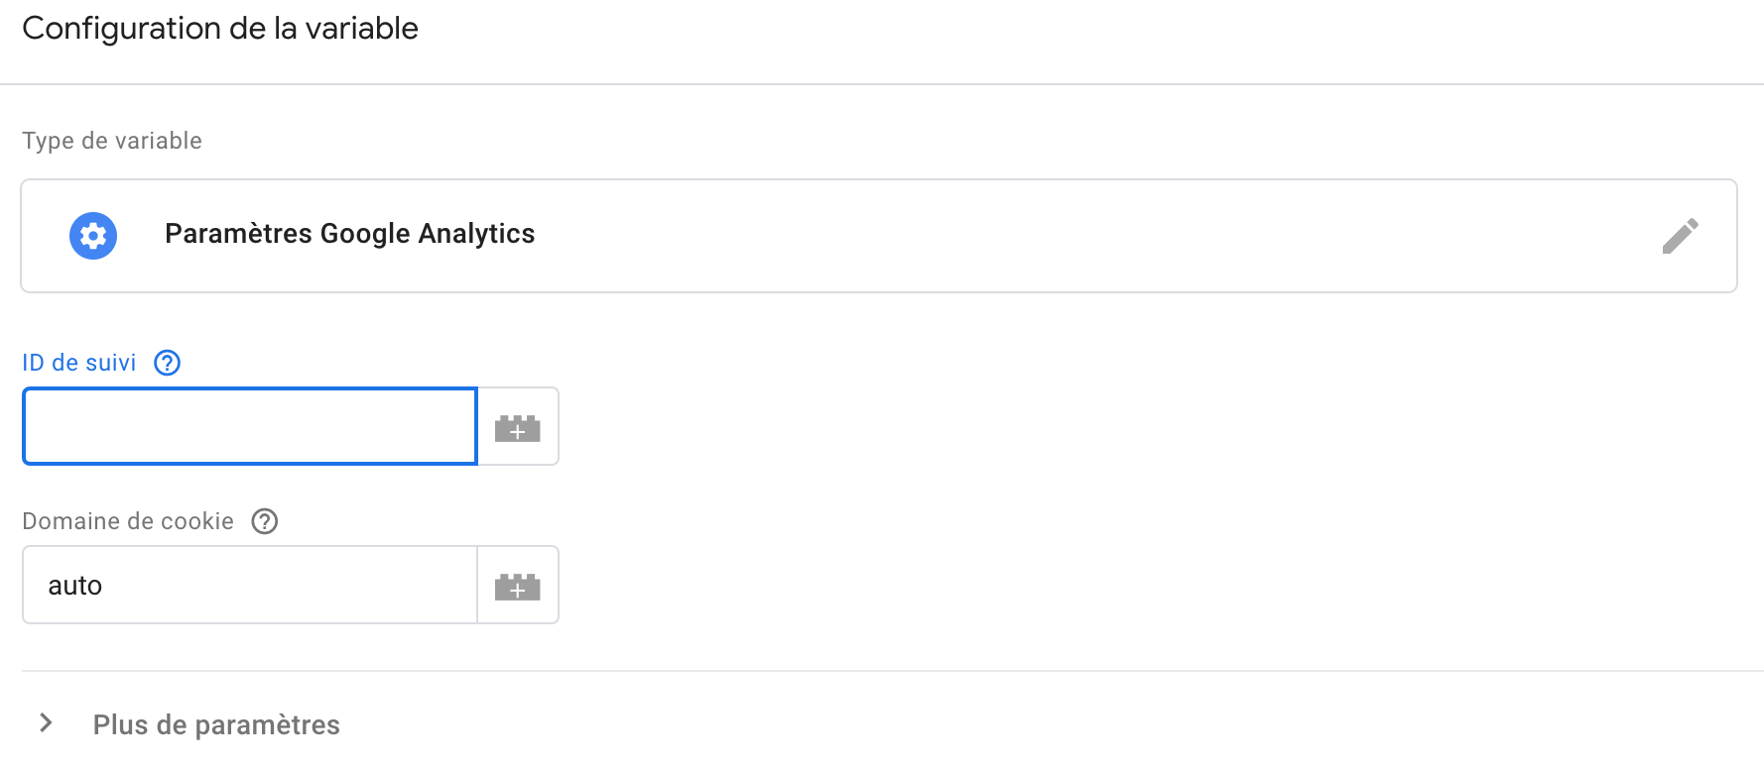Click the "Configuration de la variable" heading
This screenshot has width=1764, height=767.
click(x=220, y=29)
